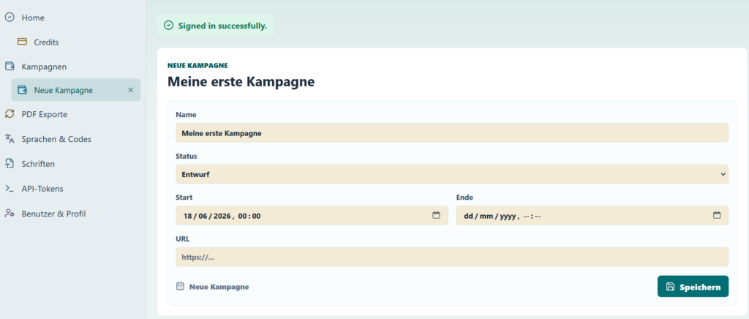Click the success checkmark icon in notification
The image size is (749, 319).
(x=168, y=26)
